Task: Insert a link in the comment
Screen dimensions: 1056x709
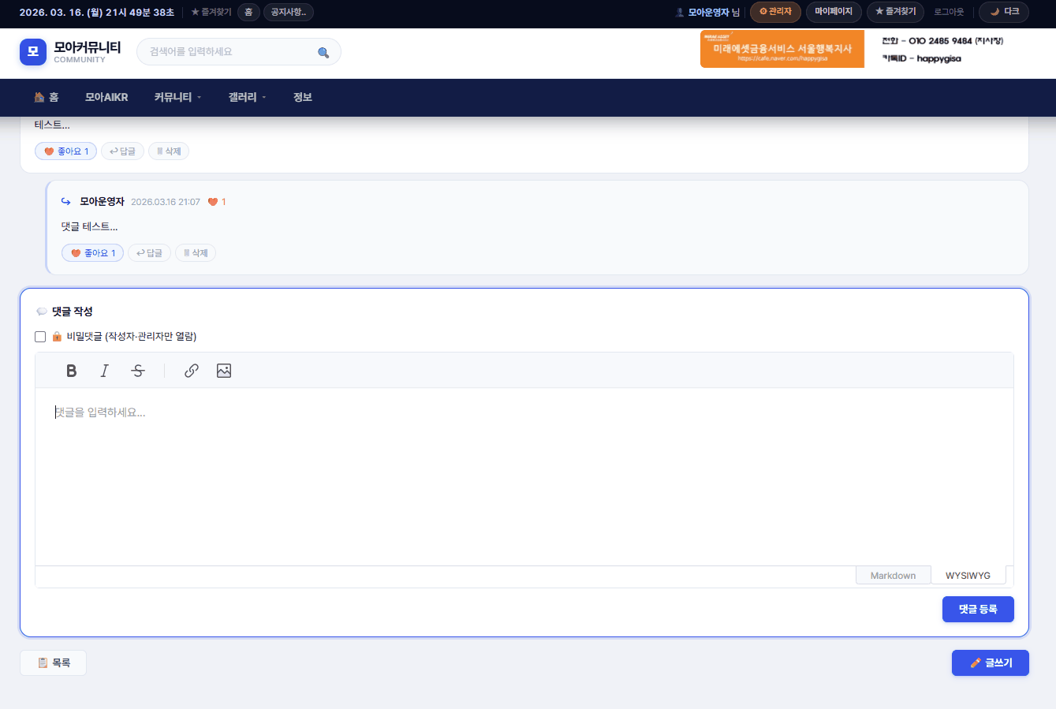Action: (x=191, y=371)
